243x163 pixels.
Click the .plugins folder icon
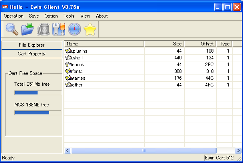point(68,51)
